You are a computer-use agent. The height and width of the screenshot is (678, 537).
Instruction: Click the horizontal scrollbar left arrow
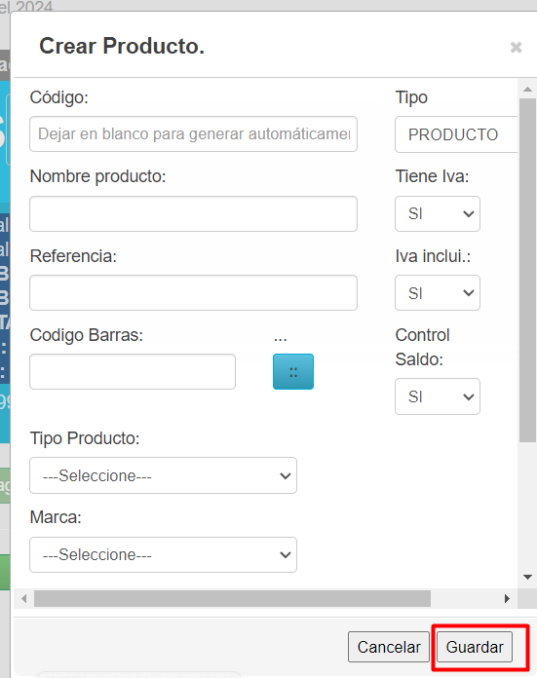coord(23,599)
